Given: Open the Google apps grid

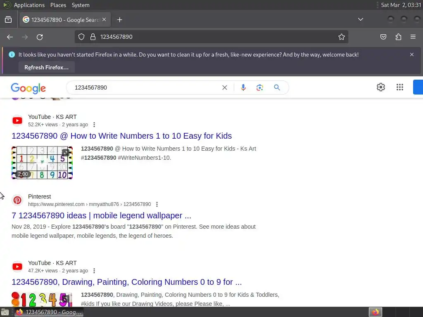Looking at the screenshot, I should (x=400, y=88).
